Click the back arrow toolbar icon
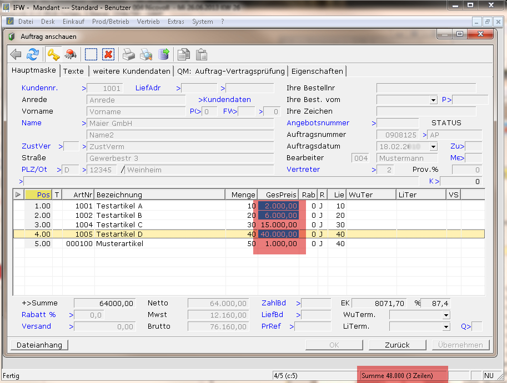507x383 pixels. (16, 54)
